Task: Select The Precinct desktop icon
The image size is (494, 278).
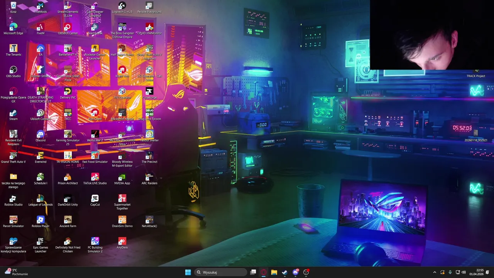Action: tap(149, 158)
